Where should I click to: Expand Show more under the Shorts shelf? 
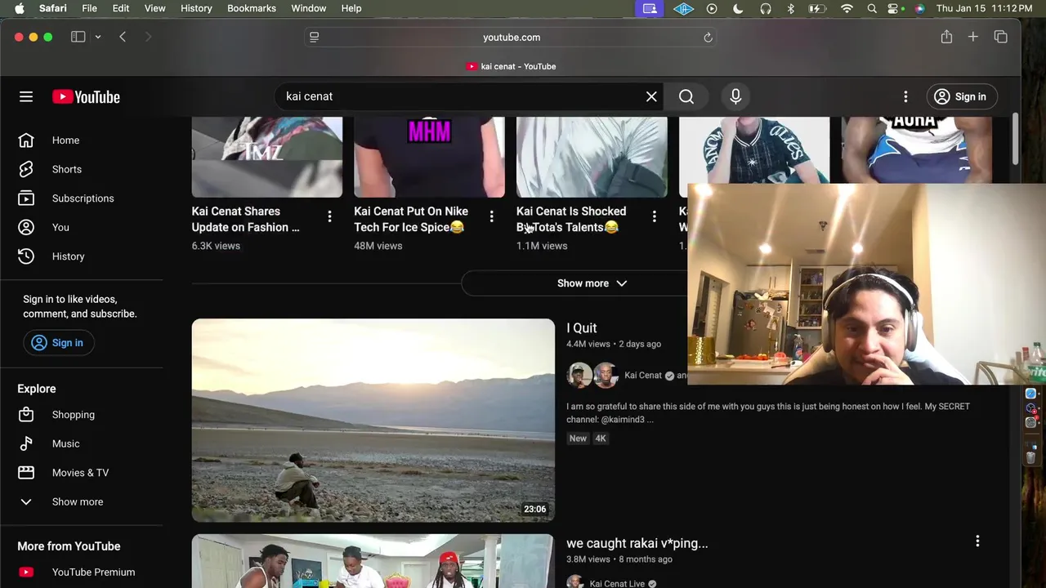(592, 283)
